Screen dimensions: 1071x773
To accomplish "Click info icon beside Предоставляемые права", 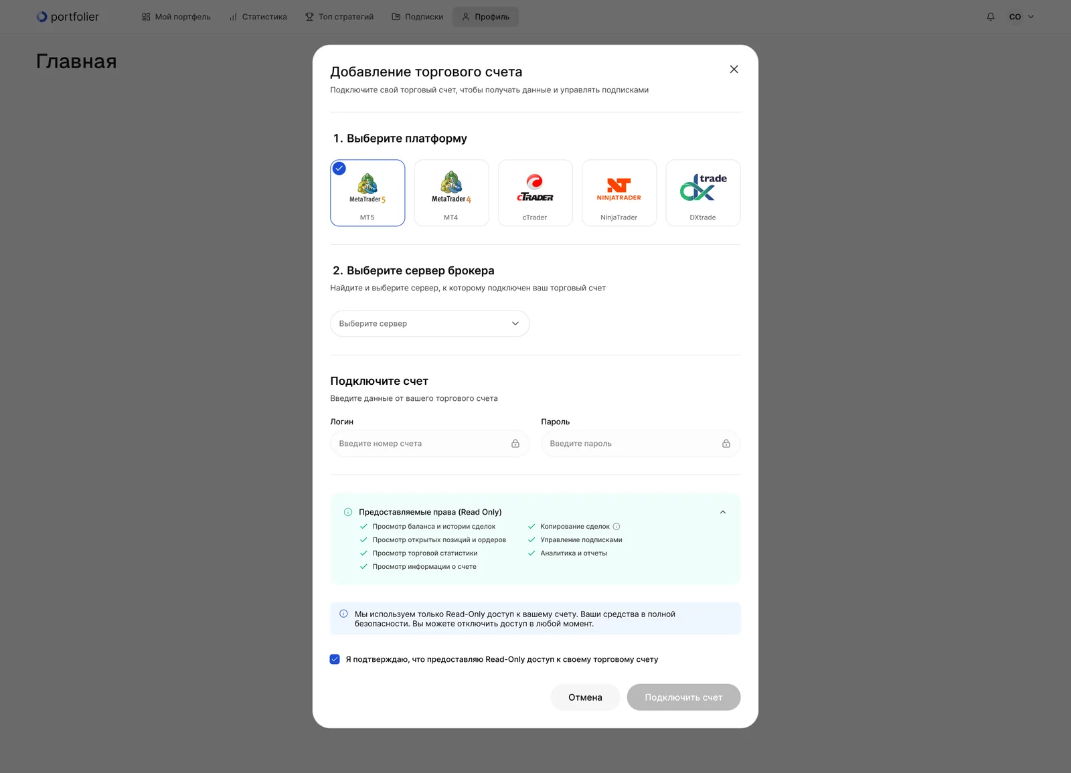I will [x=348, y=512].
